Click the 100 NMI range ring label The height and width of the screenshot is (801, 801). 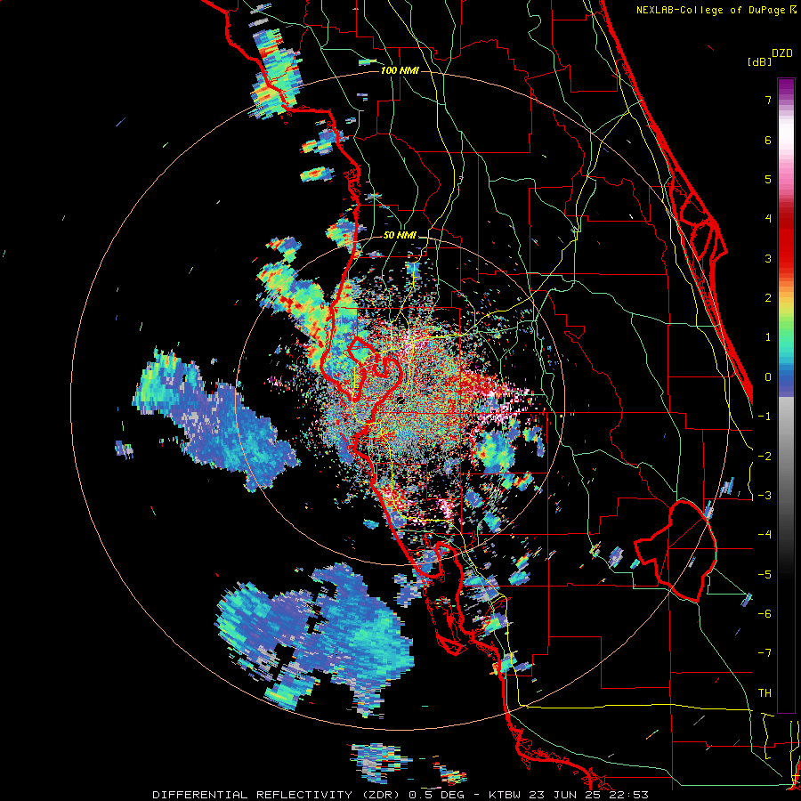(x=400, y=70)
